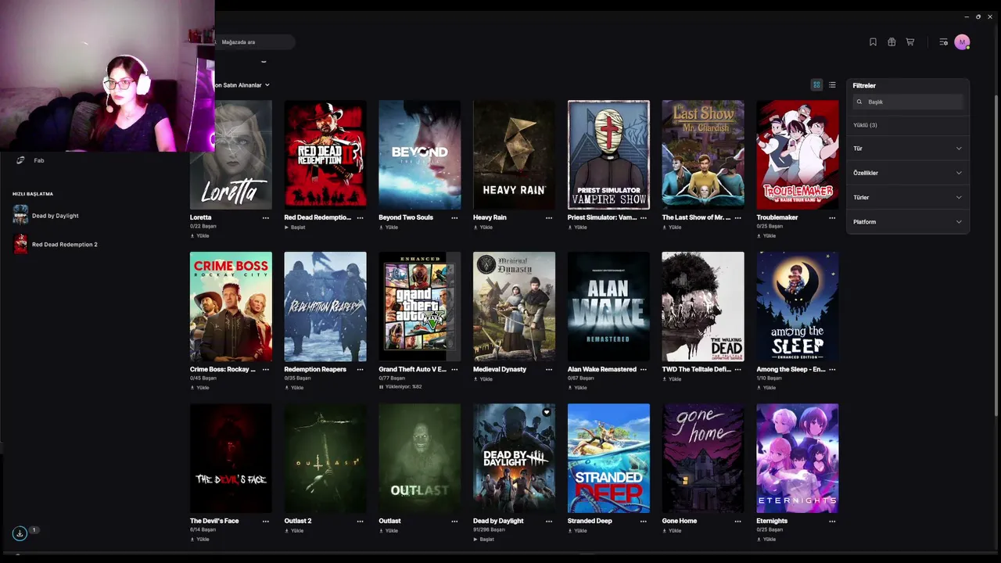Image resolution: width=1001 pixels, height=563 pixels.
Task: Click Yükle under Outlast 2
Action: pos(294,531)
